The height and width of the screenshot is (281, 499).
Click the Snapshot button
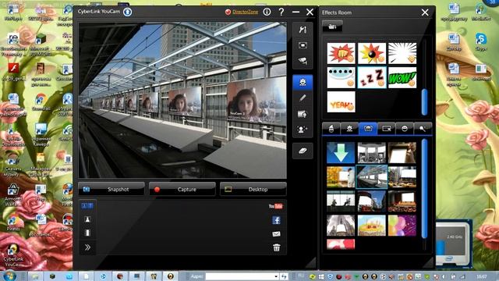pyautogui.click(x=111, y=189)
